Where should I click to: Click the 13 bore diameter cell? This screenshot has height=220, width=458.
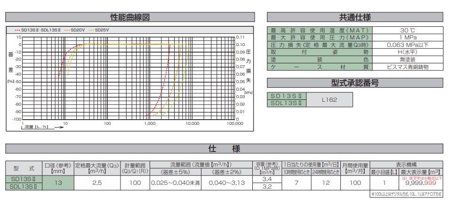(58, 183)
